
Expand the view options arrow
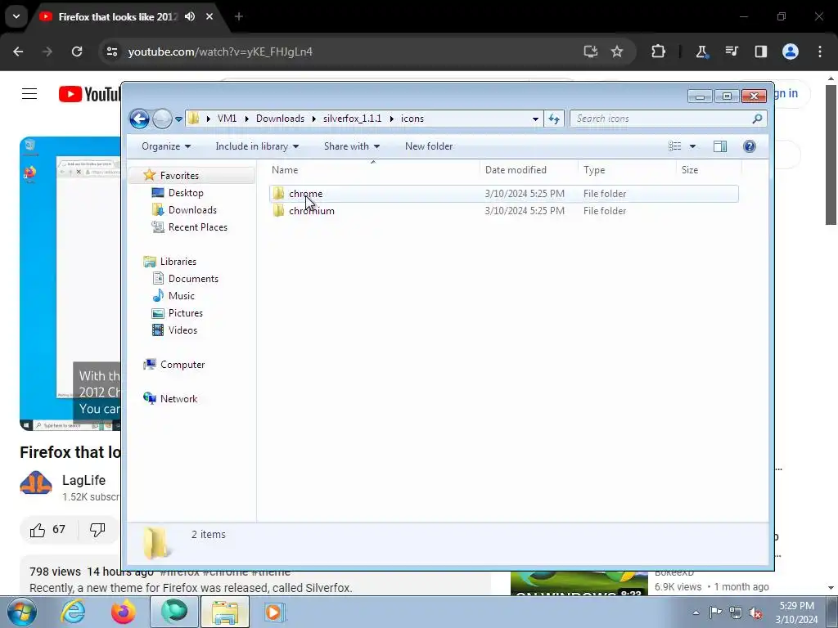point(692,146)
